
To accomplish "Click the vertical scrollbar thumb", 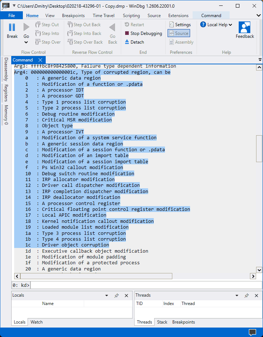I will pyautogui.click(x=259, y=149).
